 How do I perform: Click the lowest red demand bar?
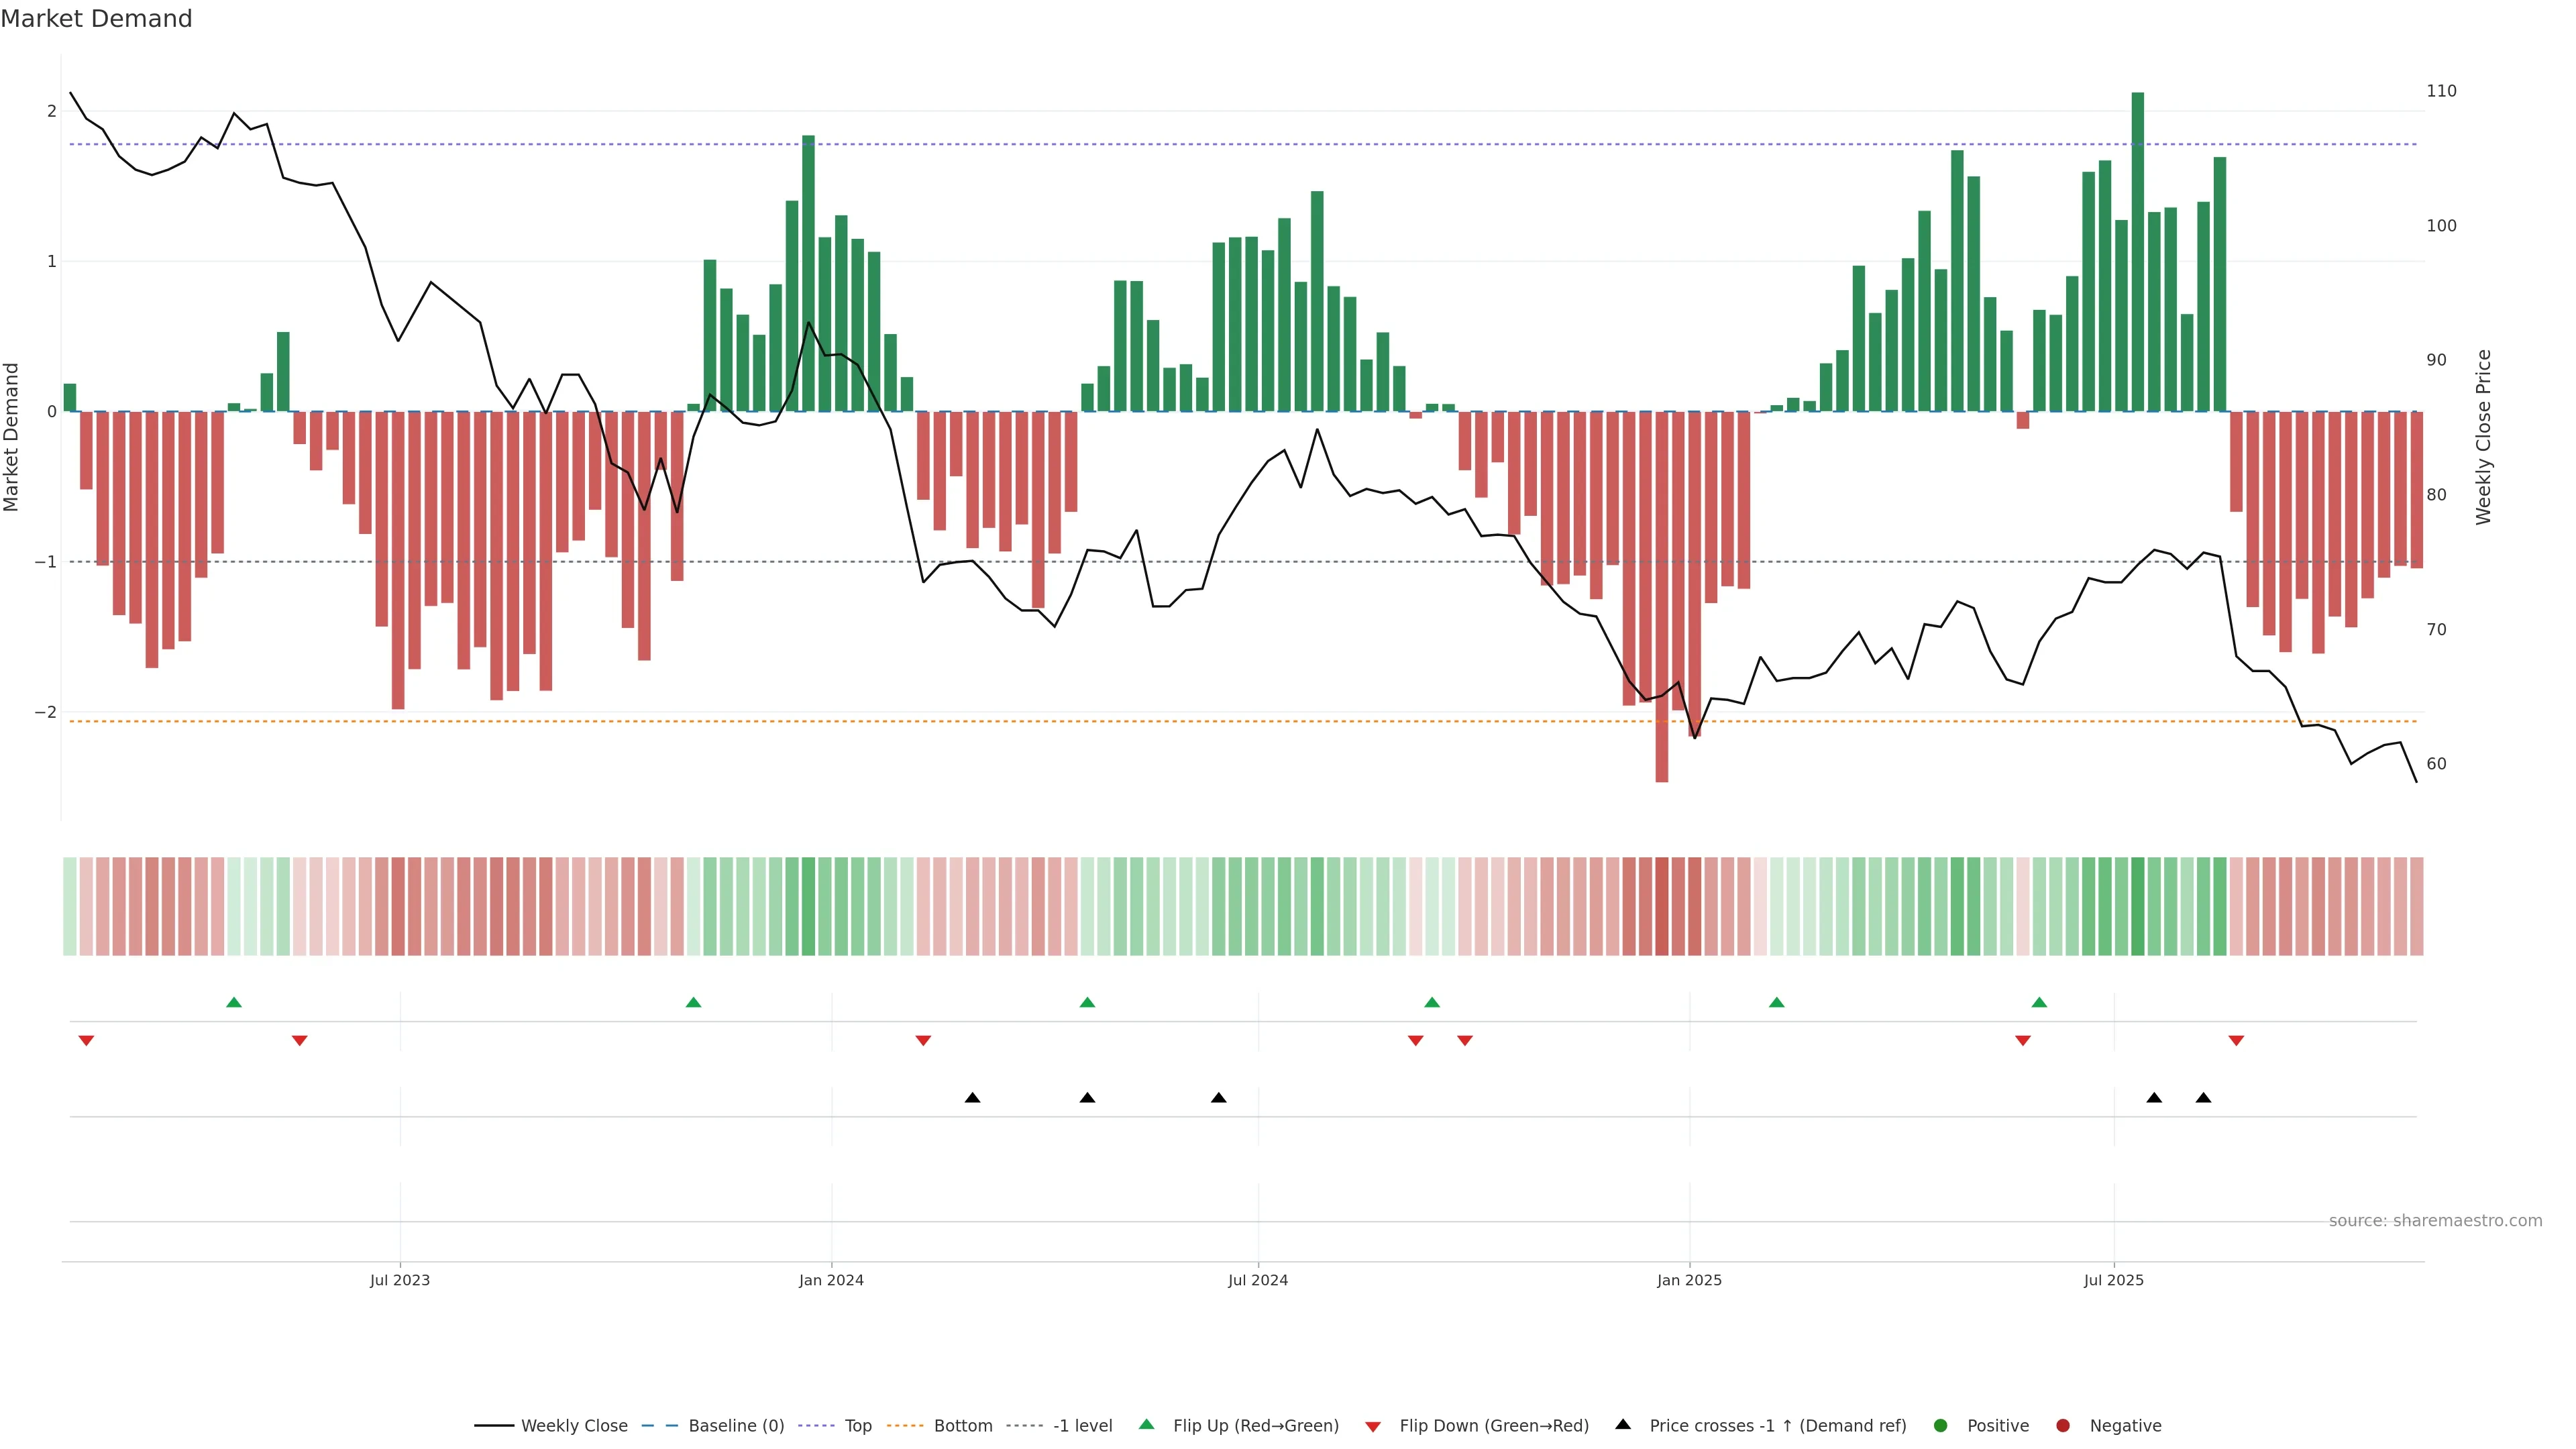pos(1661,600)
